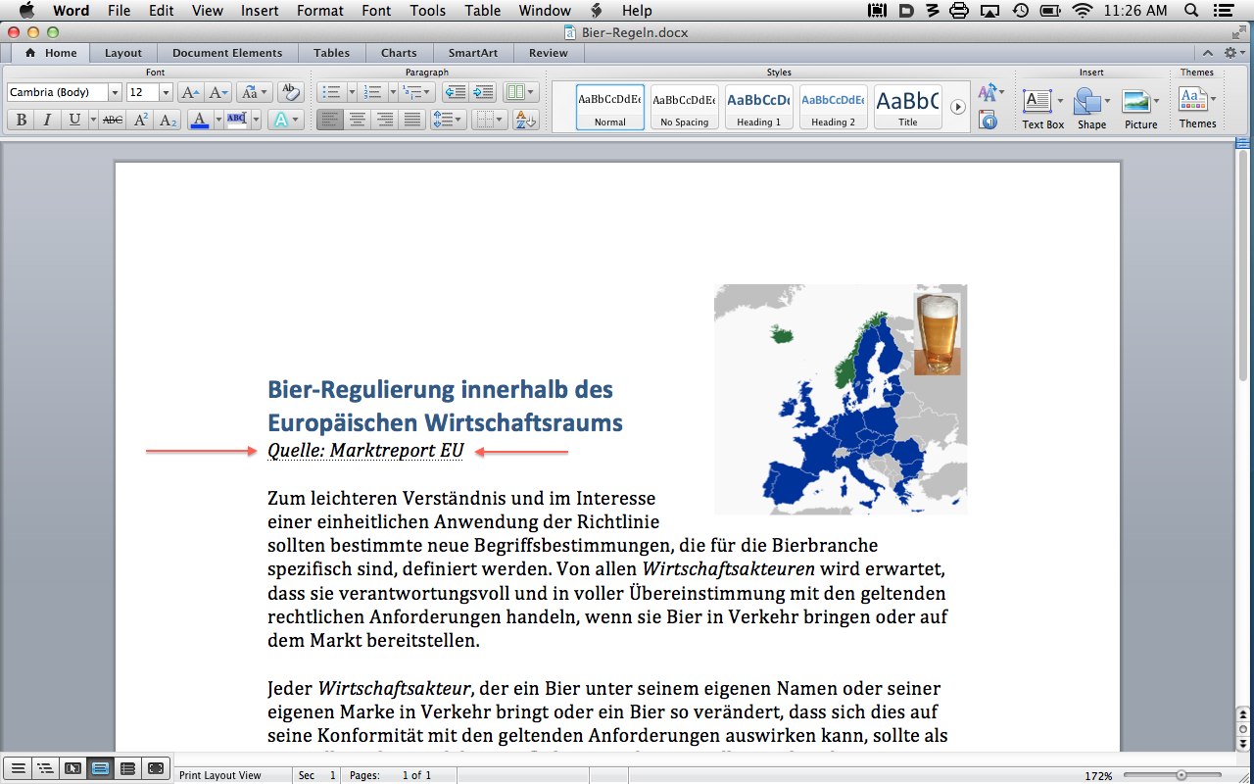Click the superscript A² button

point(141,120)
